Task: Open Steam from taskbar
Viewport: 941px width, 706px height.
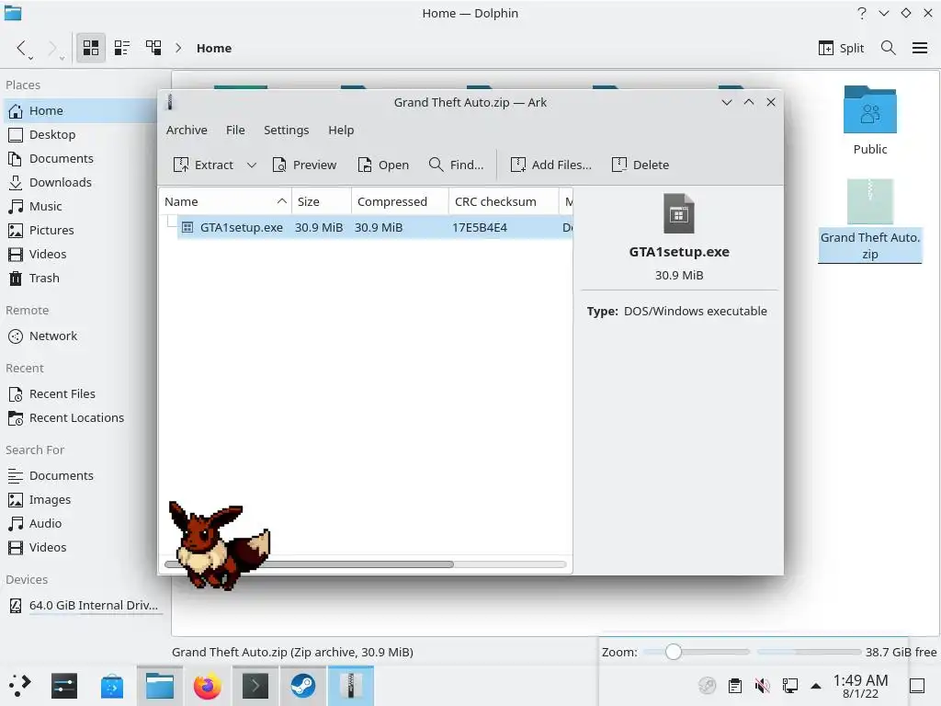Action: [x=303, y=686]
